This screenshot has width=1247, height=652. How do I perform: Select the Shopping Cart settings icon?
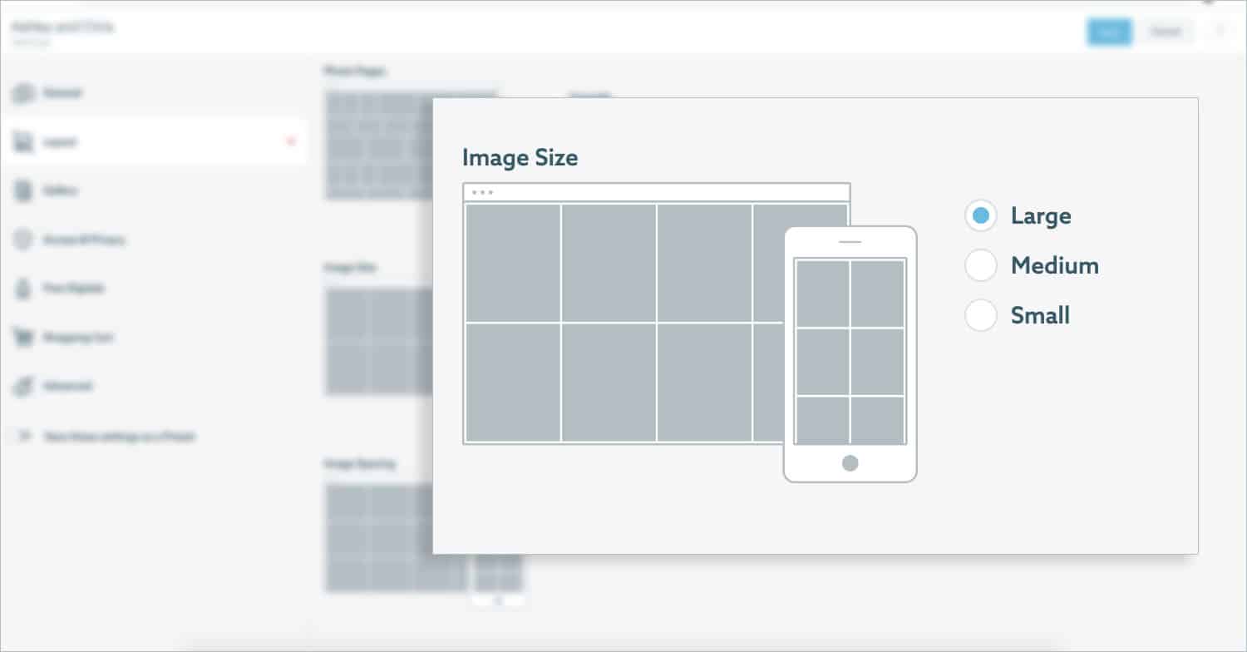[x=25, y=337]
